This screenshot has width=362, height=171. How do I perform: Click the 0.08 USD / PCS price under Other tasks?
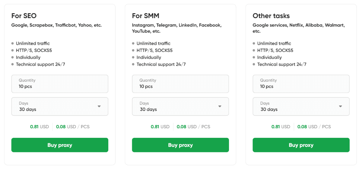pos(314,127)
